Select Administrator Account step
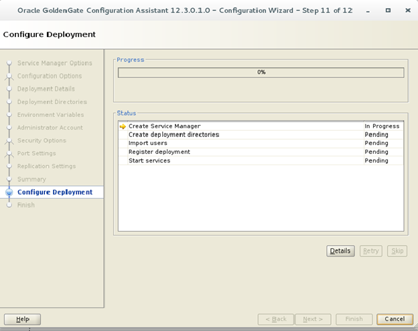Image resolution: width=418 pixels, height=331 pixels. click(50, 128)
